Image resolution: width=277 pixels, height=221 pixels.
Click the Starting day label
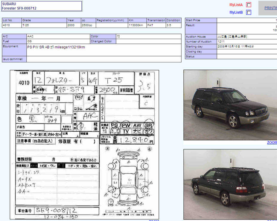(201, 46)
